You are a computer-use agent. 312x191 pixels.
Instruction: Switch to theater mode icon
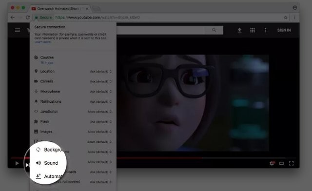(x=281, y=163)
